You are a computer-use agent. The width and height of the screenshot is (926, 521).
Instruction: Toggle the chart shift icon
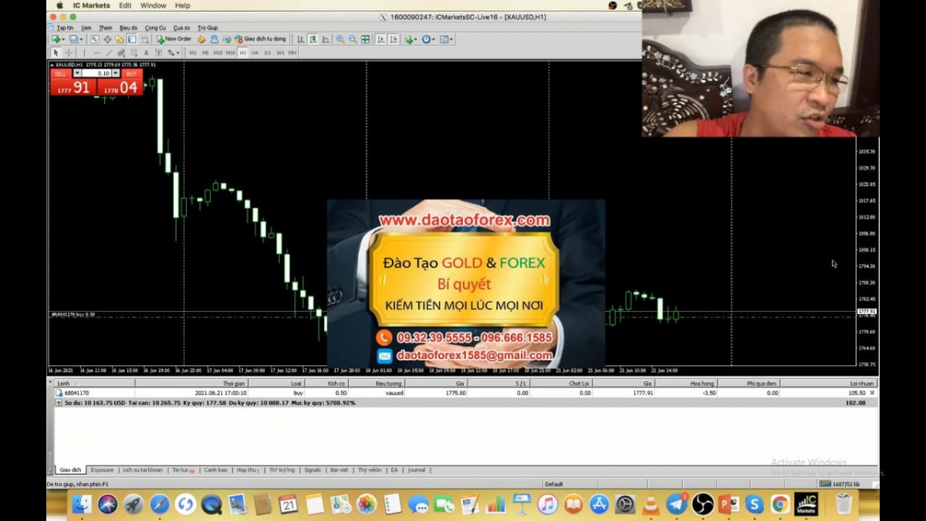(x=394, y=39)
